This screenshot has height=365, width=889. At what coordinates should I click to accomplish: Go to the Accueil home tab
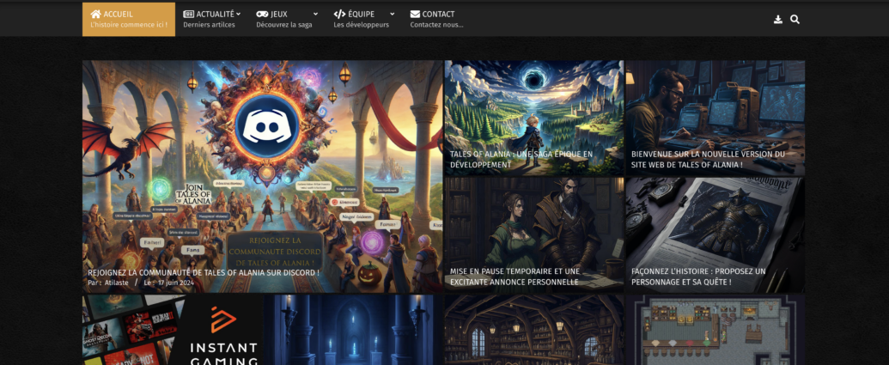tap(128, 19)
